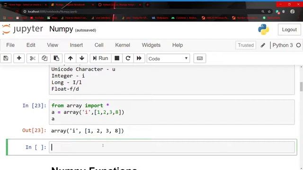Click the Run button in the toolbar
The height and width of the screenshot is (170, 303).
pos(100,58)
